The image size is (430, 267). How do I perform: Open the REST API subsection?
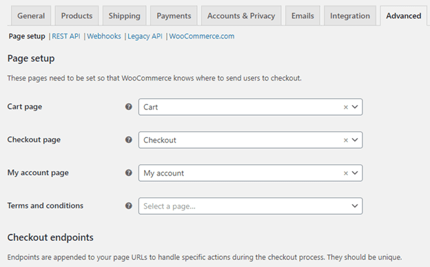(66, 36)
